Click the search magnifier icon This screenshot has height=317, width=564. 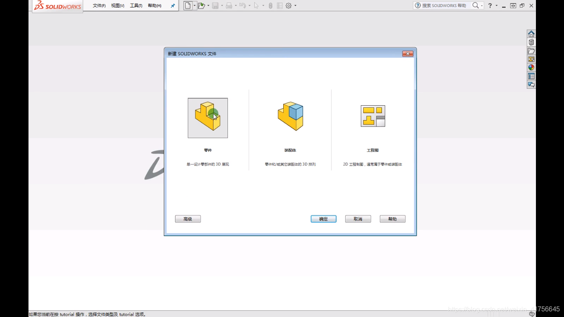click(x=476, y=5)
